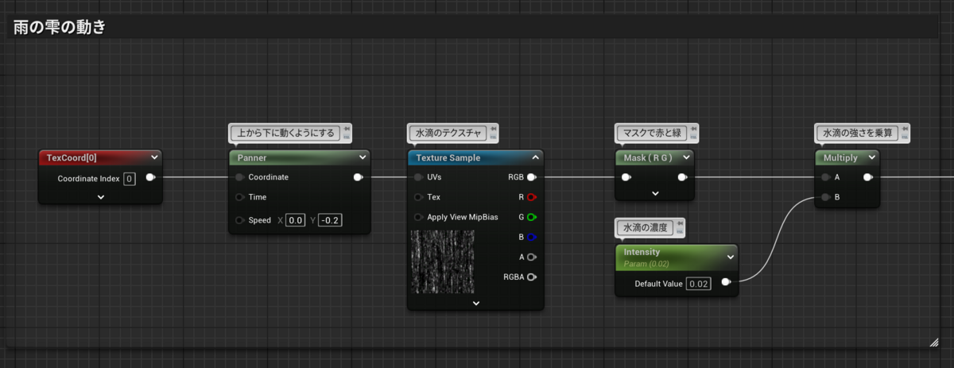Select the 雨の雫の動き comment box title

[60, 26]
